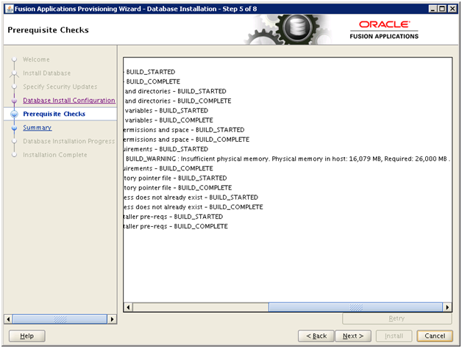This screenshot has width=462, height=348.
Task: Click the log panel's horizontal scrollbar thumb
Action: [x=355, y=308]
